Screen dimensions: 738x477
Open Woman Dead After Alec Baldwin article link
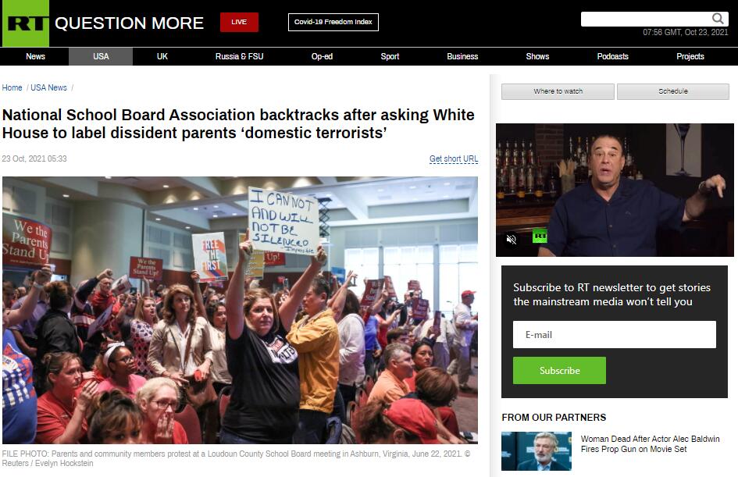pyautogui.click(x=650, y=443)
